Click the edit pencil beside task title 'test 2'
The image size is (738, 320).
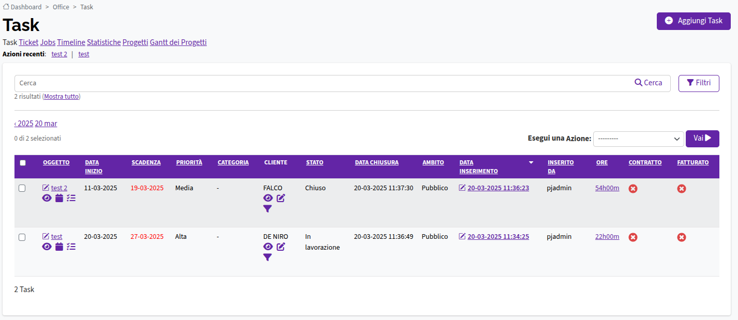click(46, 188)
